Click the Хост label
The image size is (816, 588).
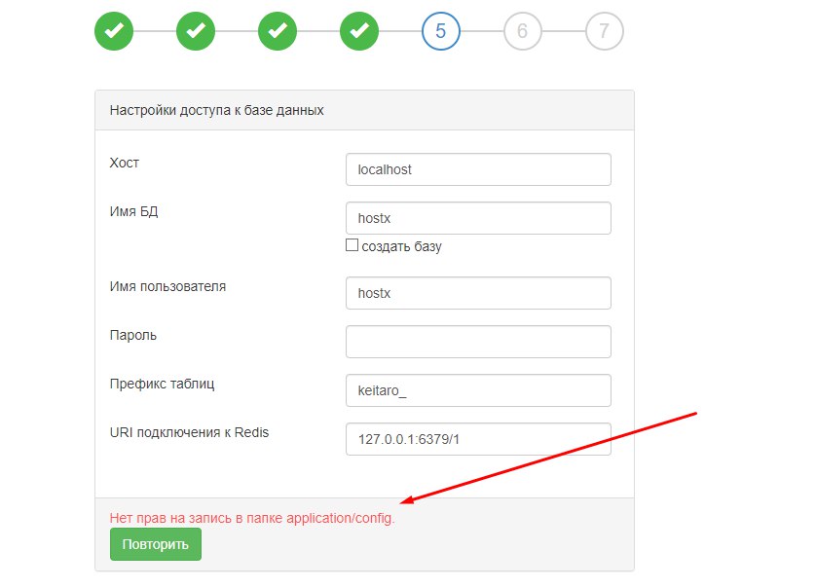coord(124,163)
